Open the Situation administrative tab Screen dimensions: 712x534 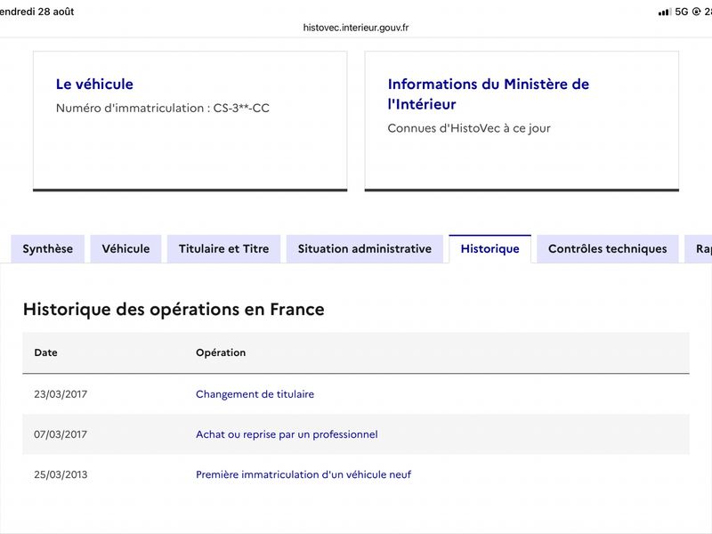[365, 249]
